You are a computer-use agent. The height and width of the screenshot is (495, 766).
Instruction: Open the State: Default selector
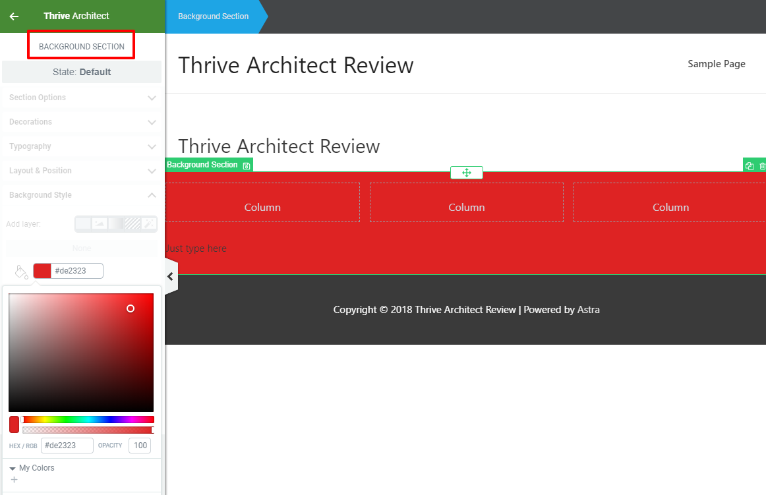(82, 72)
